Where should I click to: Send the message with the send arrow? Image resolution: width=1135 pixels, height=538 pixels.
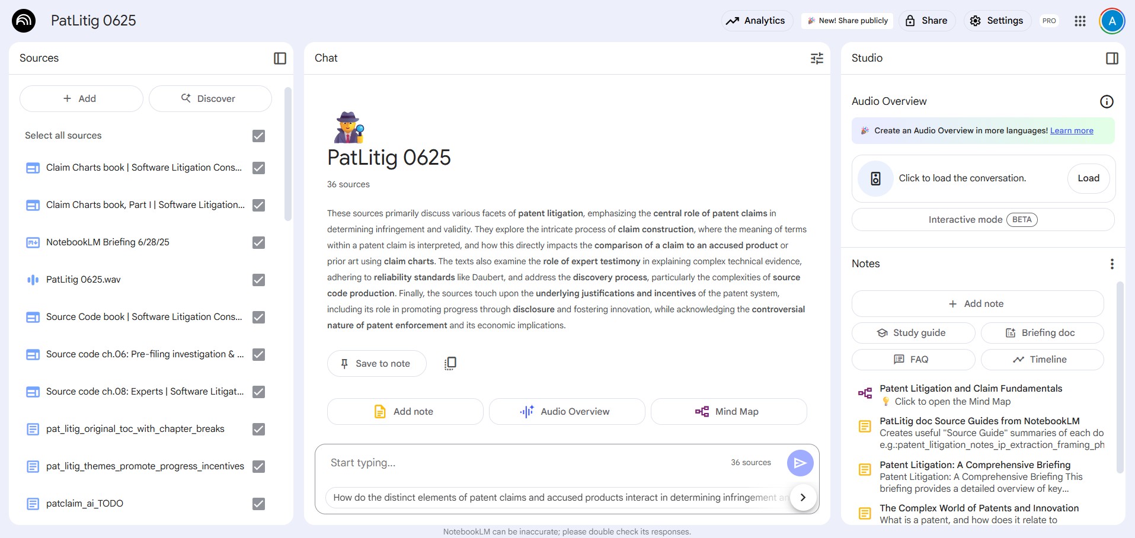click(800, 463)
